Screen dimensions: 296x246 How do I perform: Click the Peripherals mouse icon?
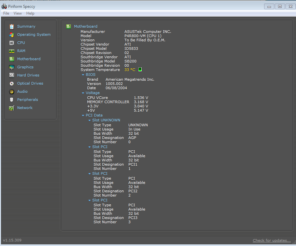pyautogui.click(x=12, y=100)
